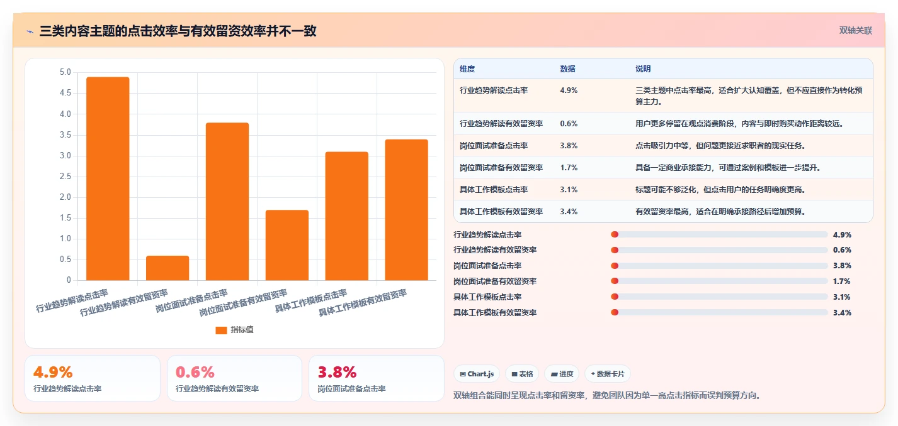Select table cell 具体工作模板点击率

pos(494,189)
